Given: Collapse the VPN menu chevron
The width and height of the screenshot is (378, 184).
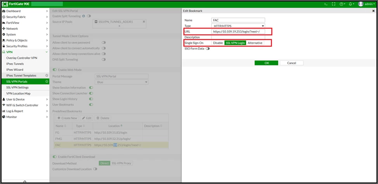Looking at the screenshot, I should click(47, 52).
